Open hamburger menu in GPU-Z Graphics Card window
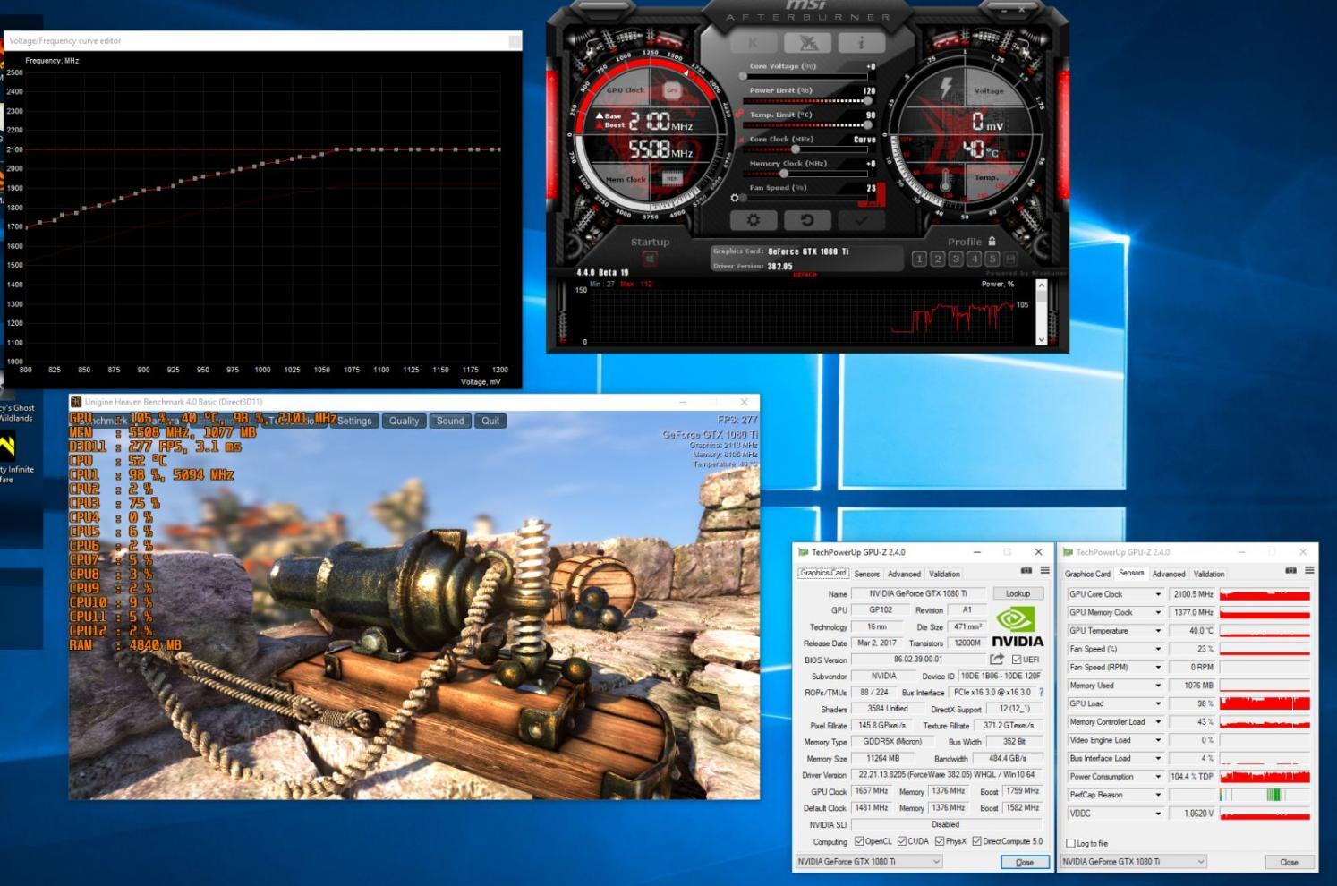 pos(1044,570)
